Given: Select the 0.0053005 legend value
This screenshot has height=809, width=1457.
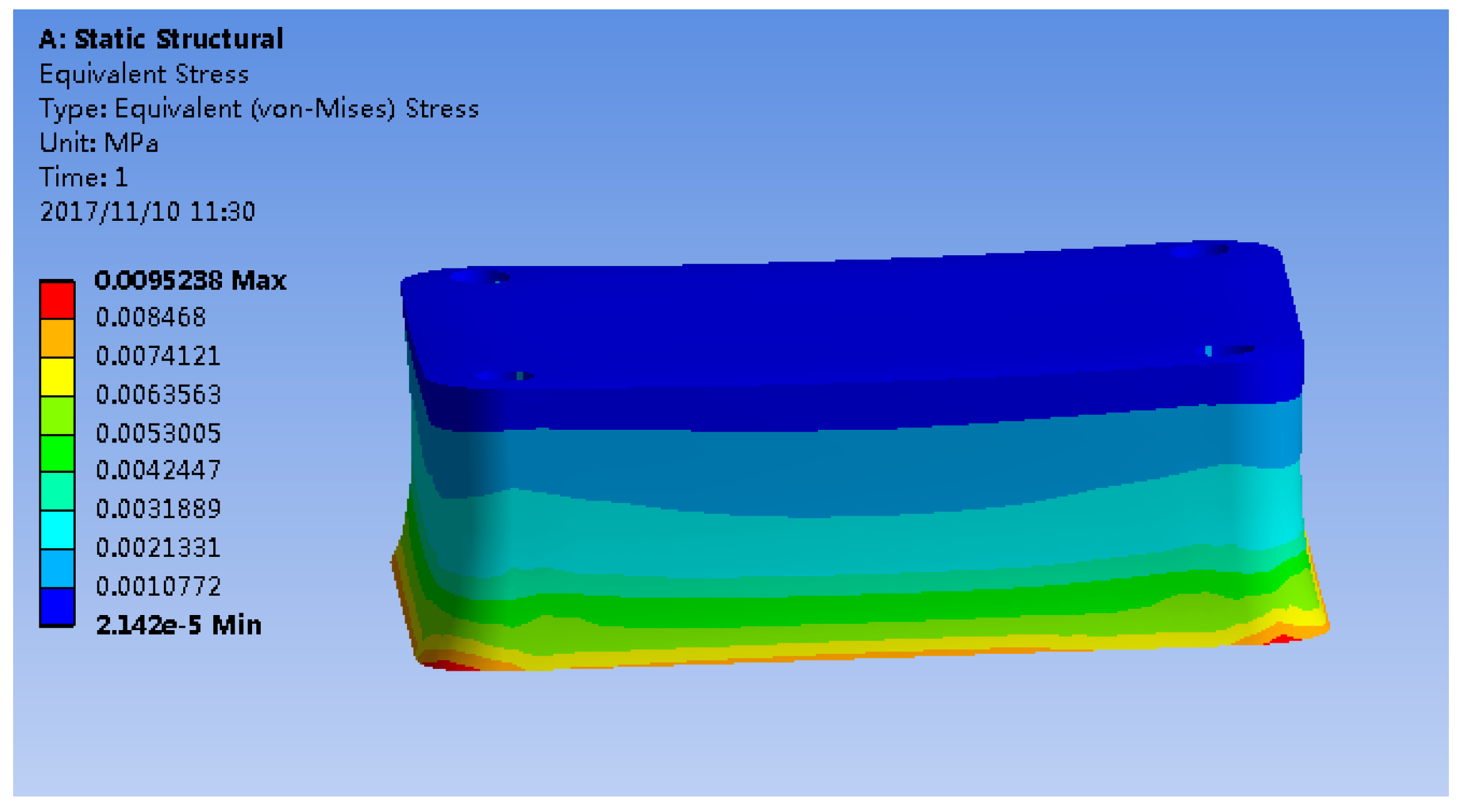Looking at the screenshot, I should [x=158, y=433].
